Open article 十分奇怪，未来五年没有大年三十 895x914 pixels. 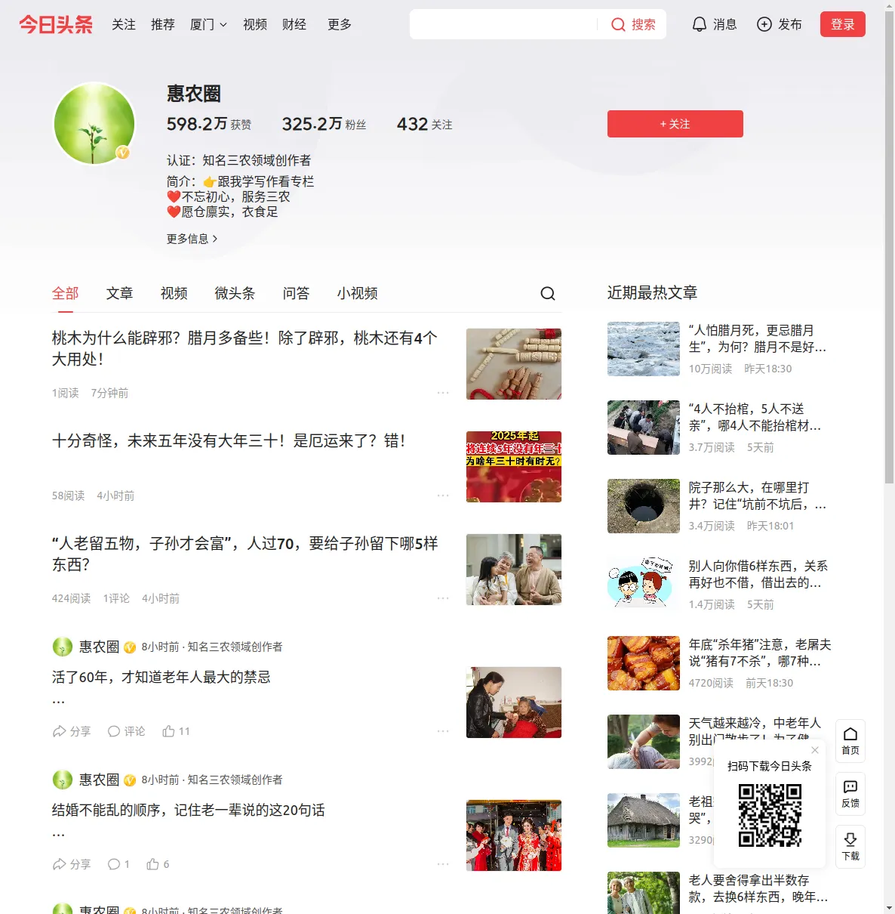click(229, 441)
